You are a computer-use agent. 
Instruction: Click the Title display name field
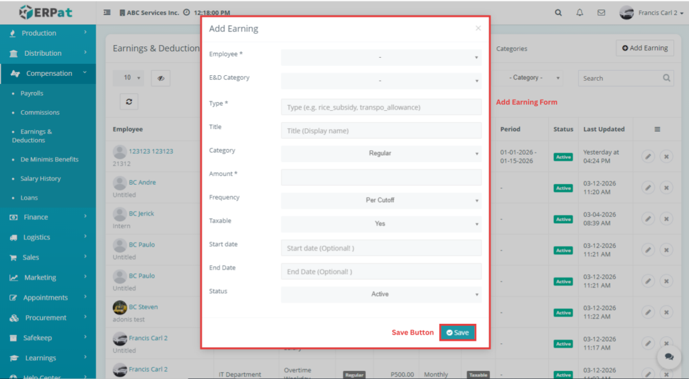381,131
